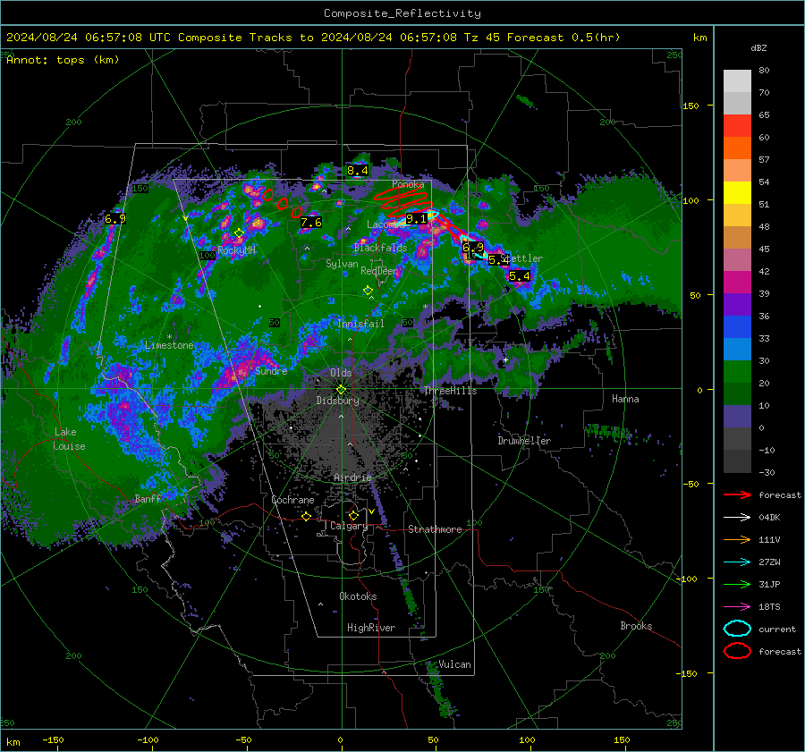Viewport: 805px width, 752px height.
Task: Click the Lake Louise location label
Action: pos(69,439)
